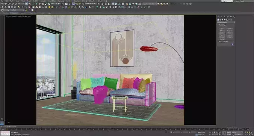This screenshot has width=254, height=136.
Task: Open the Display tab in command panel
Action: (x=231, y=17)
